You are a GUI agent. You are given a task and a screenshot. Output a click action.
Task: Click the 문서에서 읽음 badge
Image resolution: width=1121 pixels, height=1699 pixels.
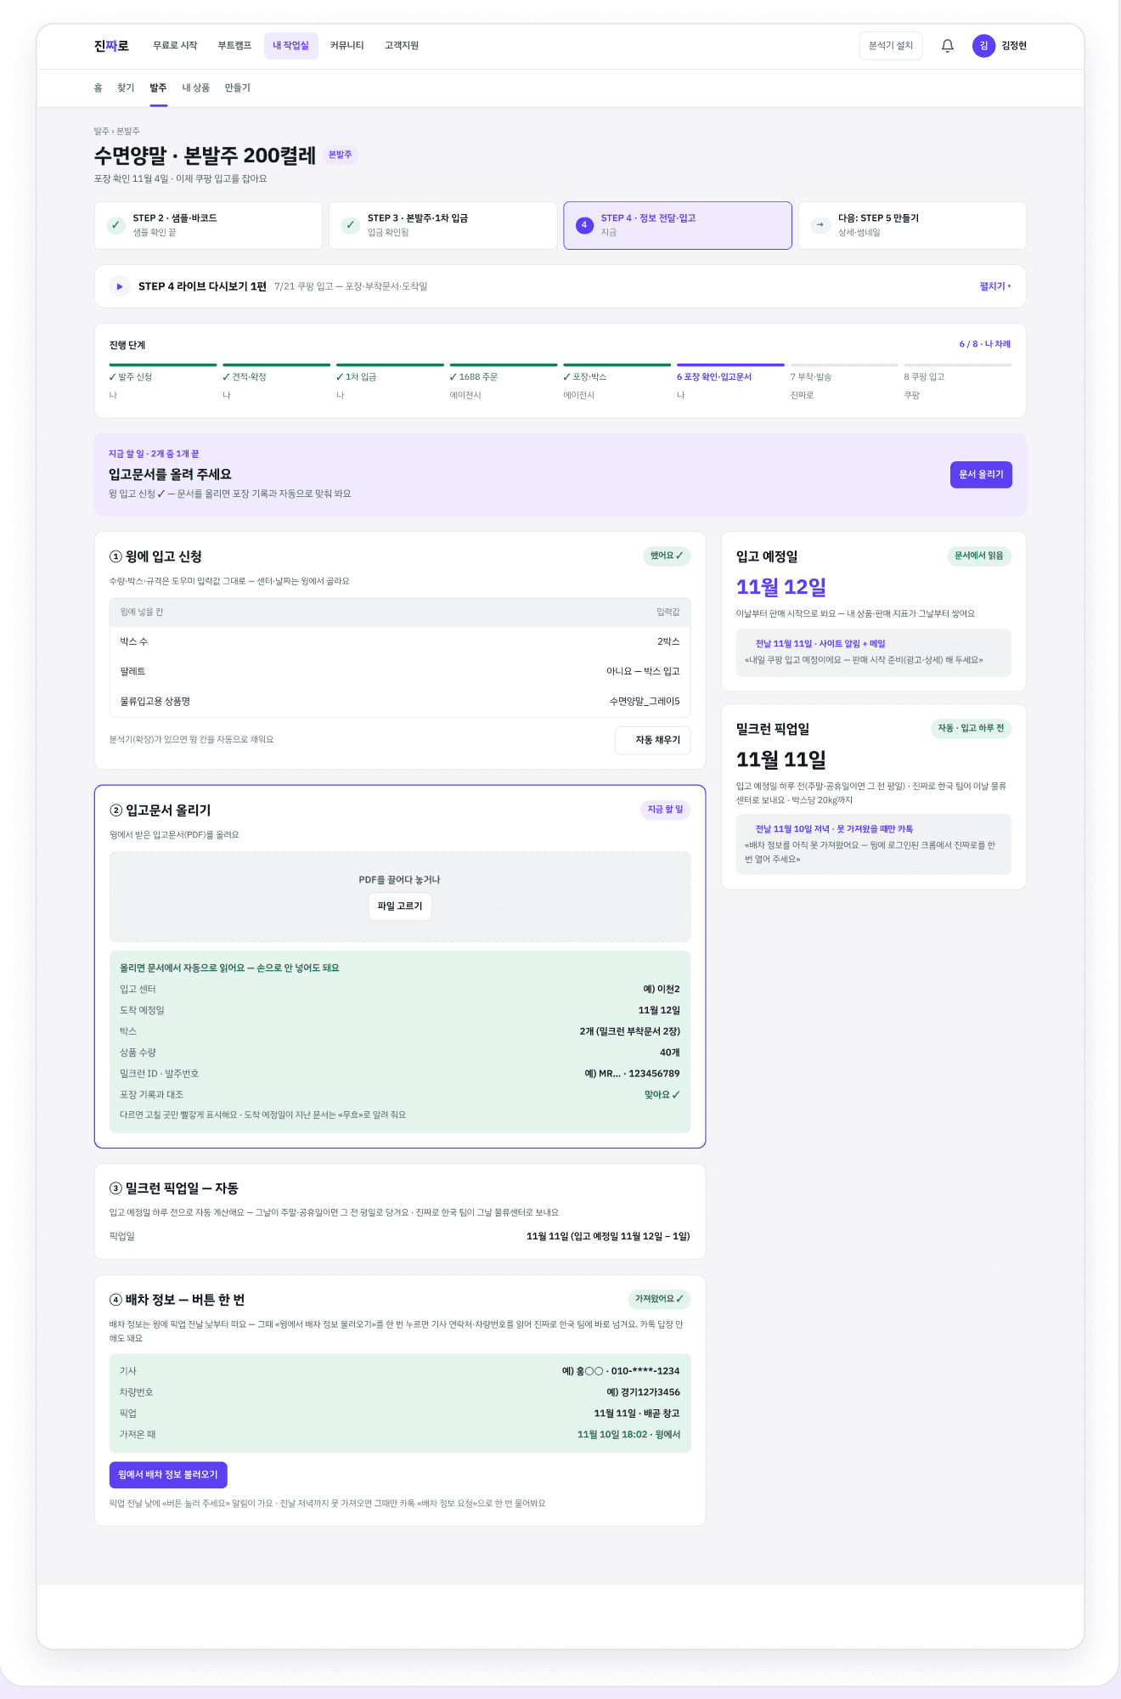click(x=978, y=556)
